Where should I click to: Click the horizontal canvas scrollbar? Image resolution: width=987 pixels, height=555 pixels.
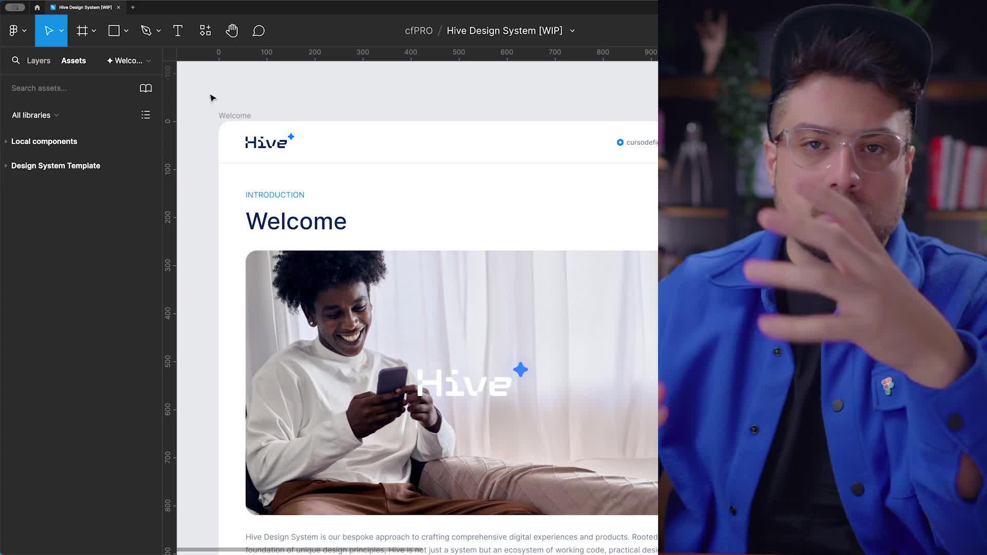click(x=301, y=550)
